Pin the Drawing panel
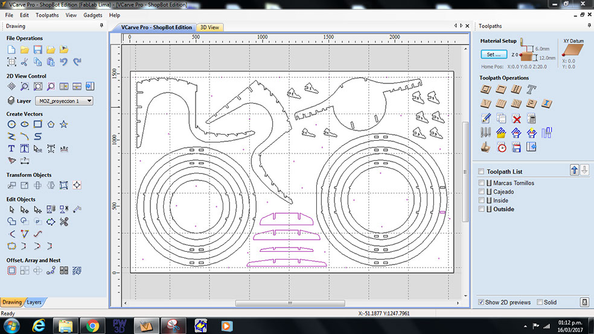 click(x=101, y=26)
